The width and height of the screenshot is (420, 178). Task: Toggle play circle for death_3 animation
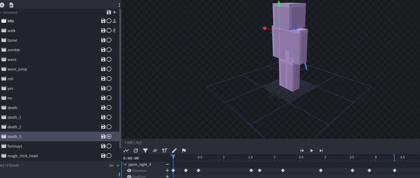click(109, 136)
